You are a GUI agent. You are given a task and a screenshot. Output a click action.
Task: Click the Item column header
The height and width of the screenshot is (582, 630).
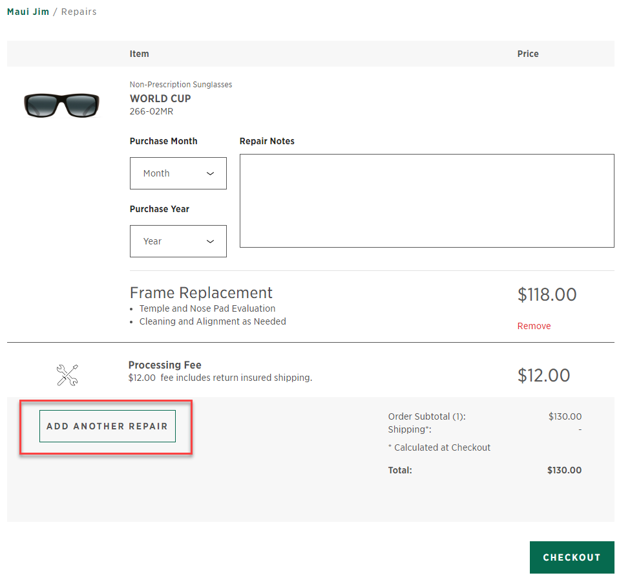(139, 54)
